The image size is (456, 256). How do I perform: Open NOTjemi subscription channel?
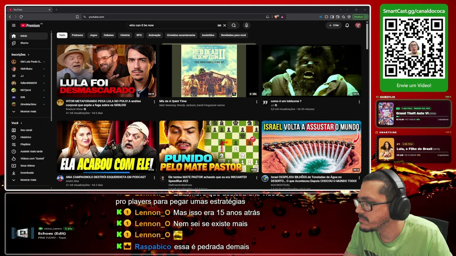pos(28,90)
